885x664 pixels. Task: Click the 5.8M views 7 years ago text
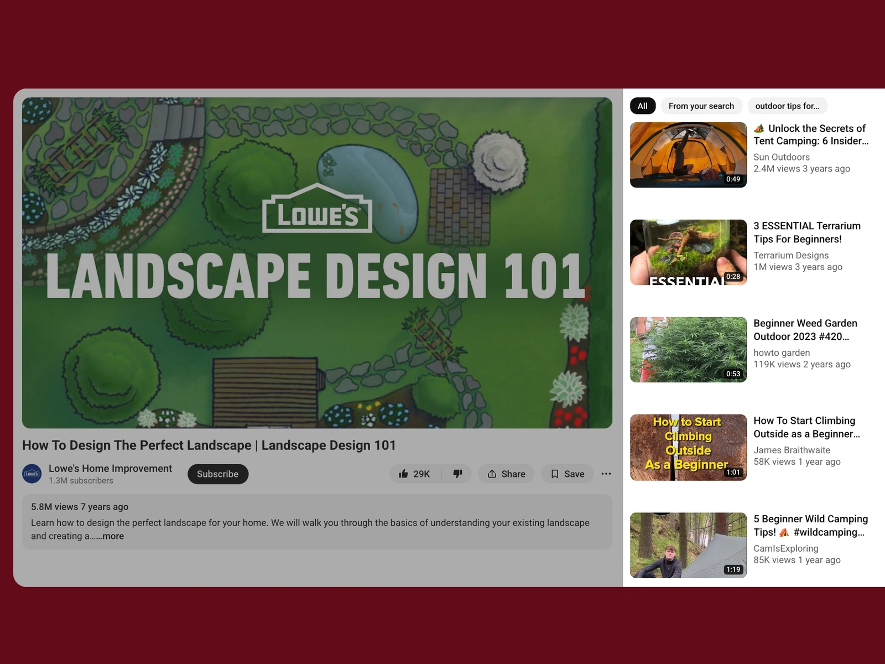tap(80, 506)
